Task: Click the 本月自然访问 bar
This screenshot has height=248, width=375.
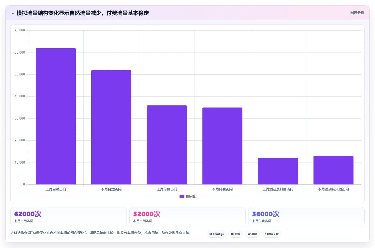Action: pyautogui.click(x=111, y=127)
